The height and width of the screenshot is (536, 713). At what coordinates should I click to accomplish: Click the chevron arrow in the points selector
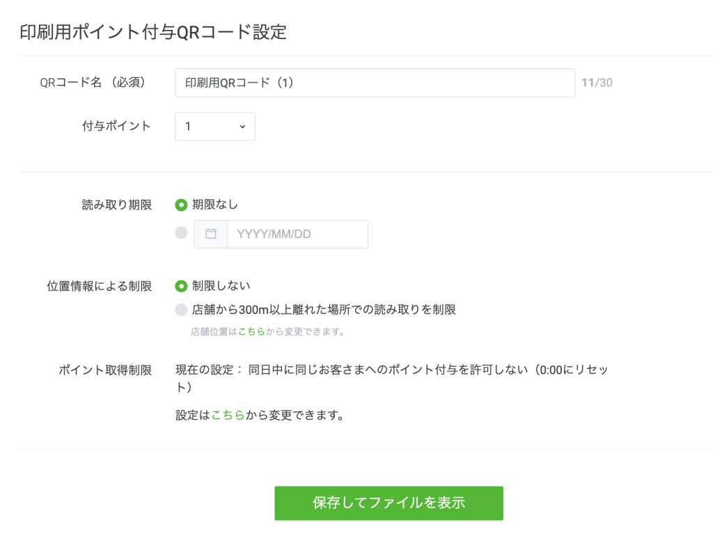(x=242, y=127)
